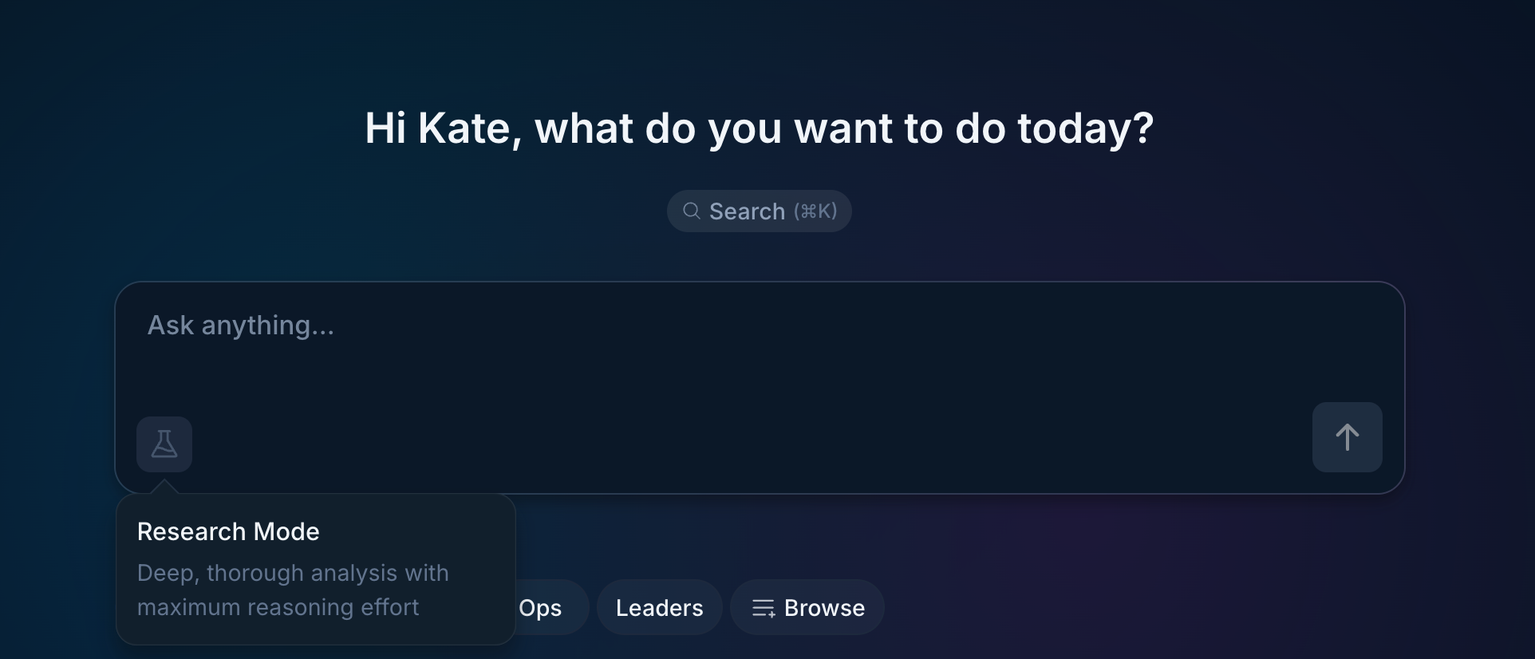Click the Research Mode tooltip description
Image resolution: width=1535 pixels, height=659 pixels.
pyautogui.click(x=293, y=590)
